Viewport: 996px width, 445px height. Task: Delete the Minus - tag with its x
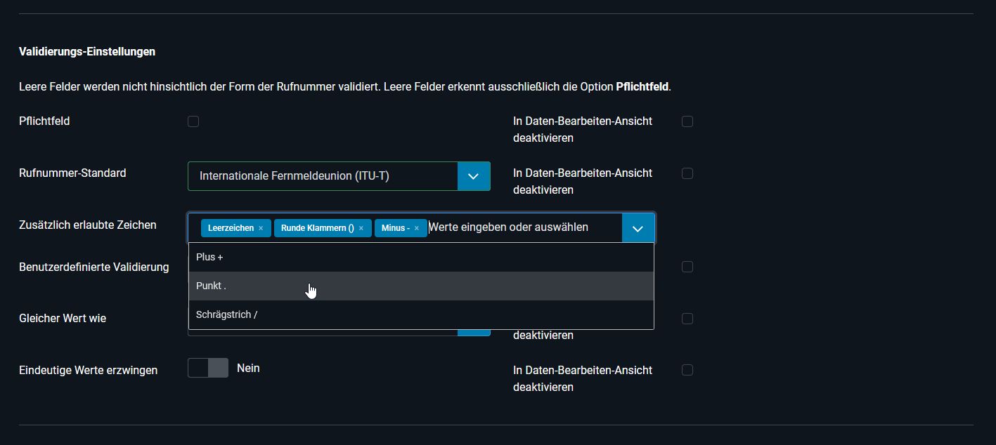pyautogui.click(x=417, y=228)
